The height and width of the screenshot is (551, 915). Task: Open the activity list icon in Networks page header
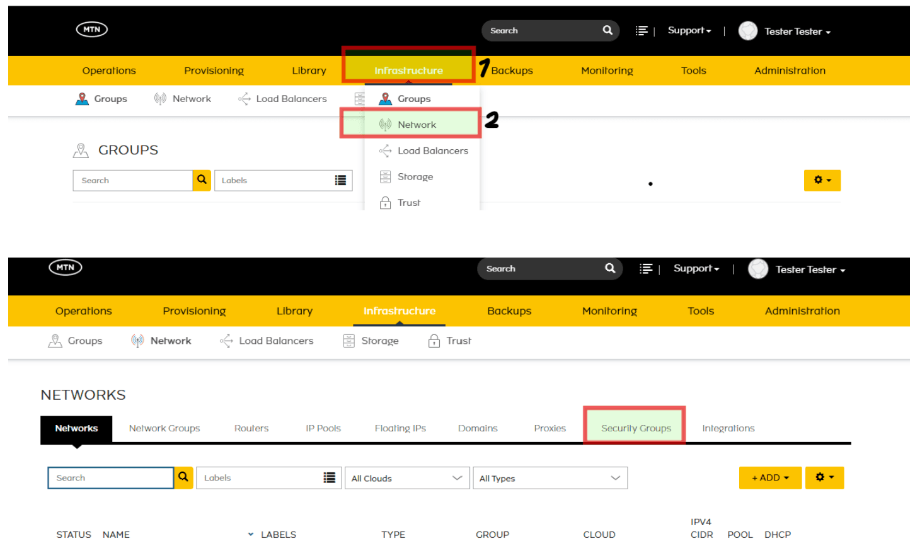[646, 269]
